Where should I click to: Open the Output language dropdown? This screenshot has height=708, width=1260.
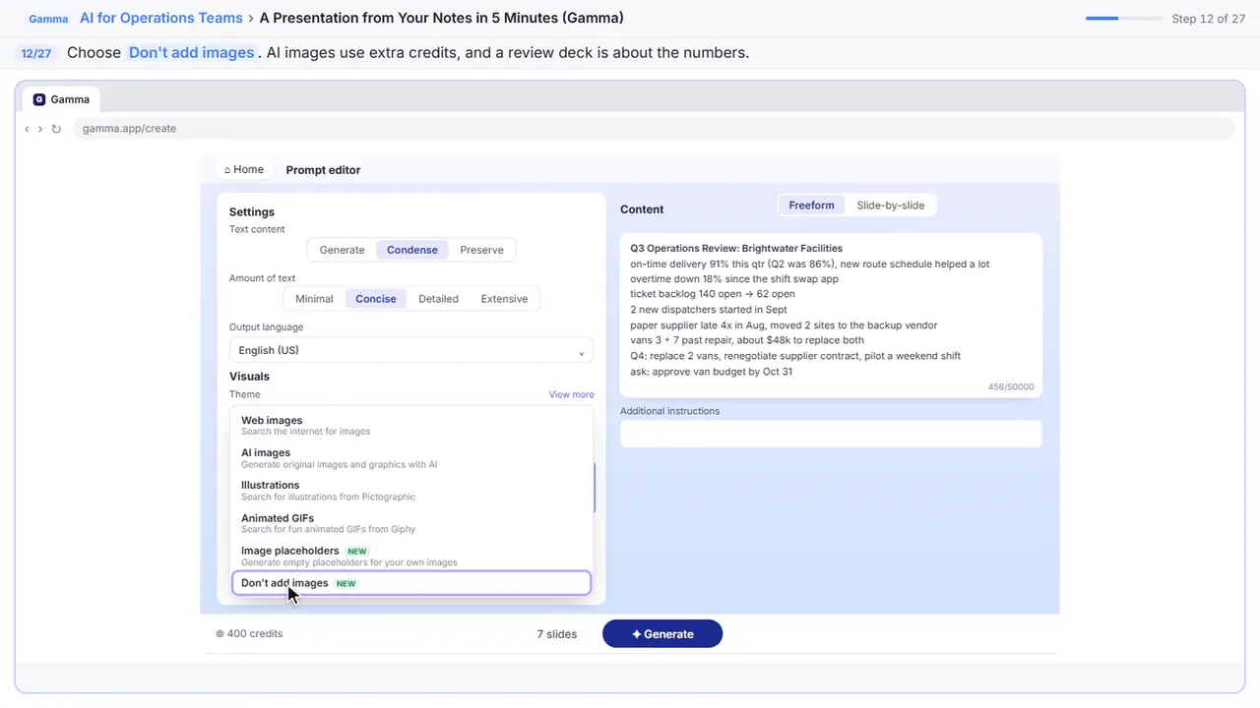coord(411,350)
